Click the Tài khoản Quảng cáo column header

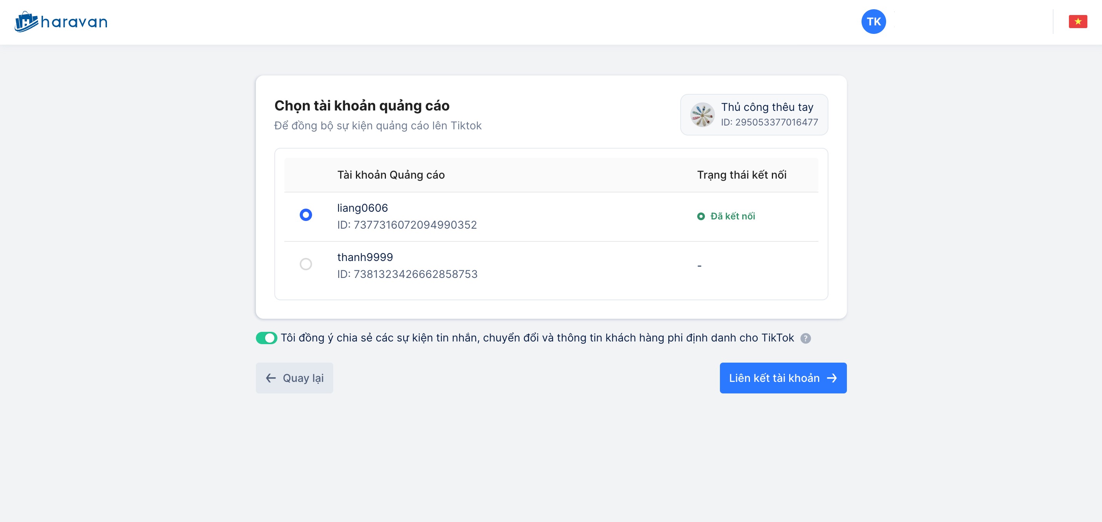[391, 175]
